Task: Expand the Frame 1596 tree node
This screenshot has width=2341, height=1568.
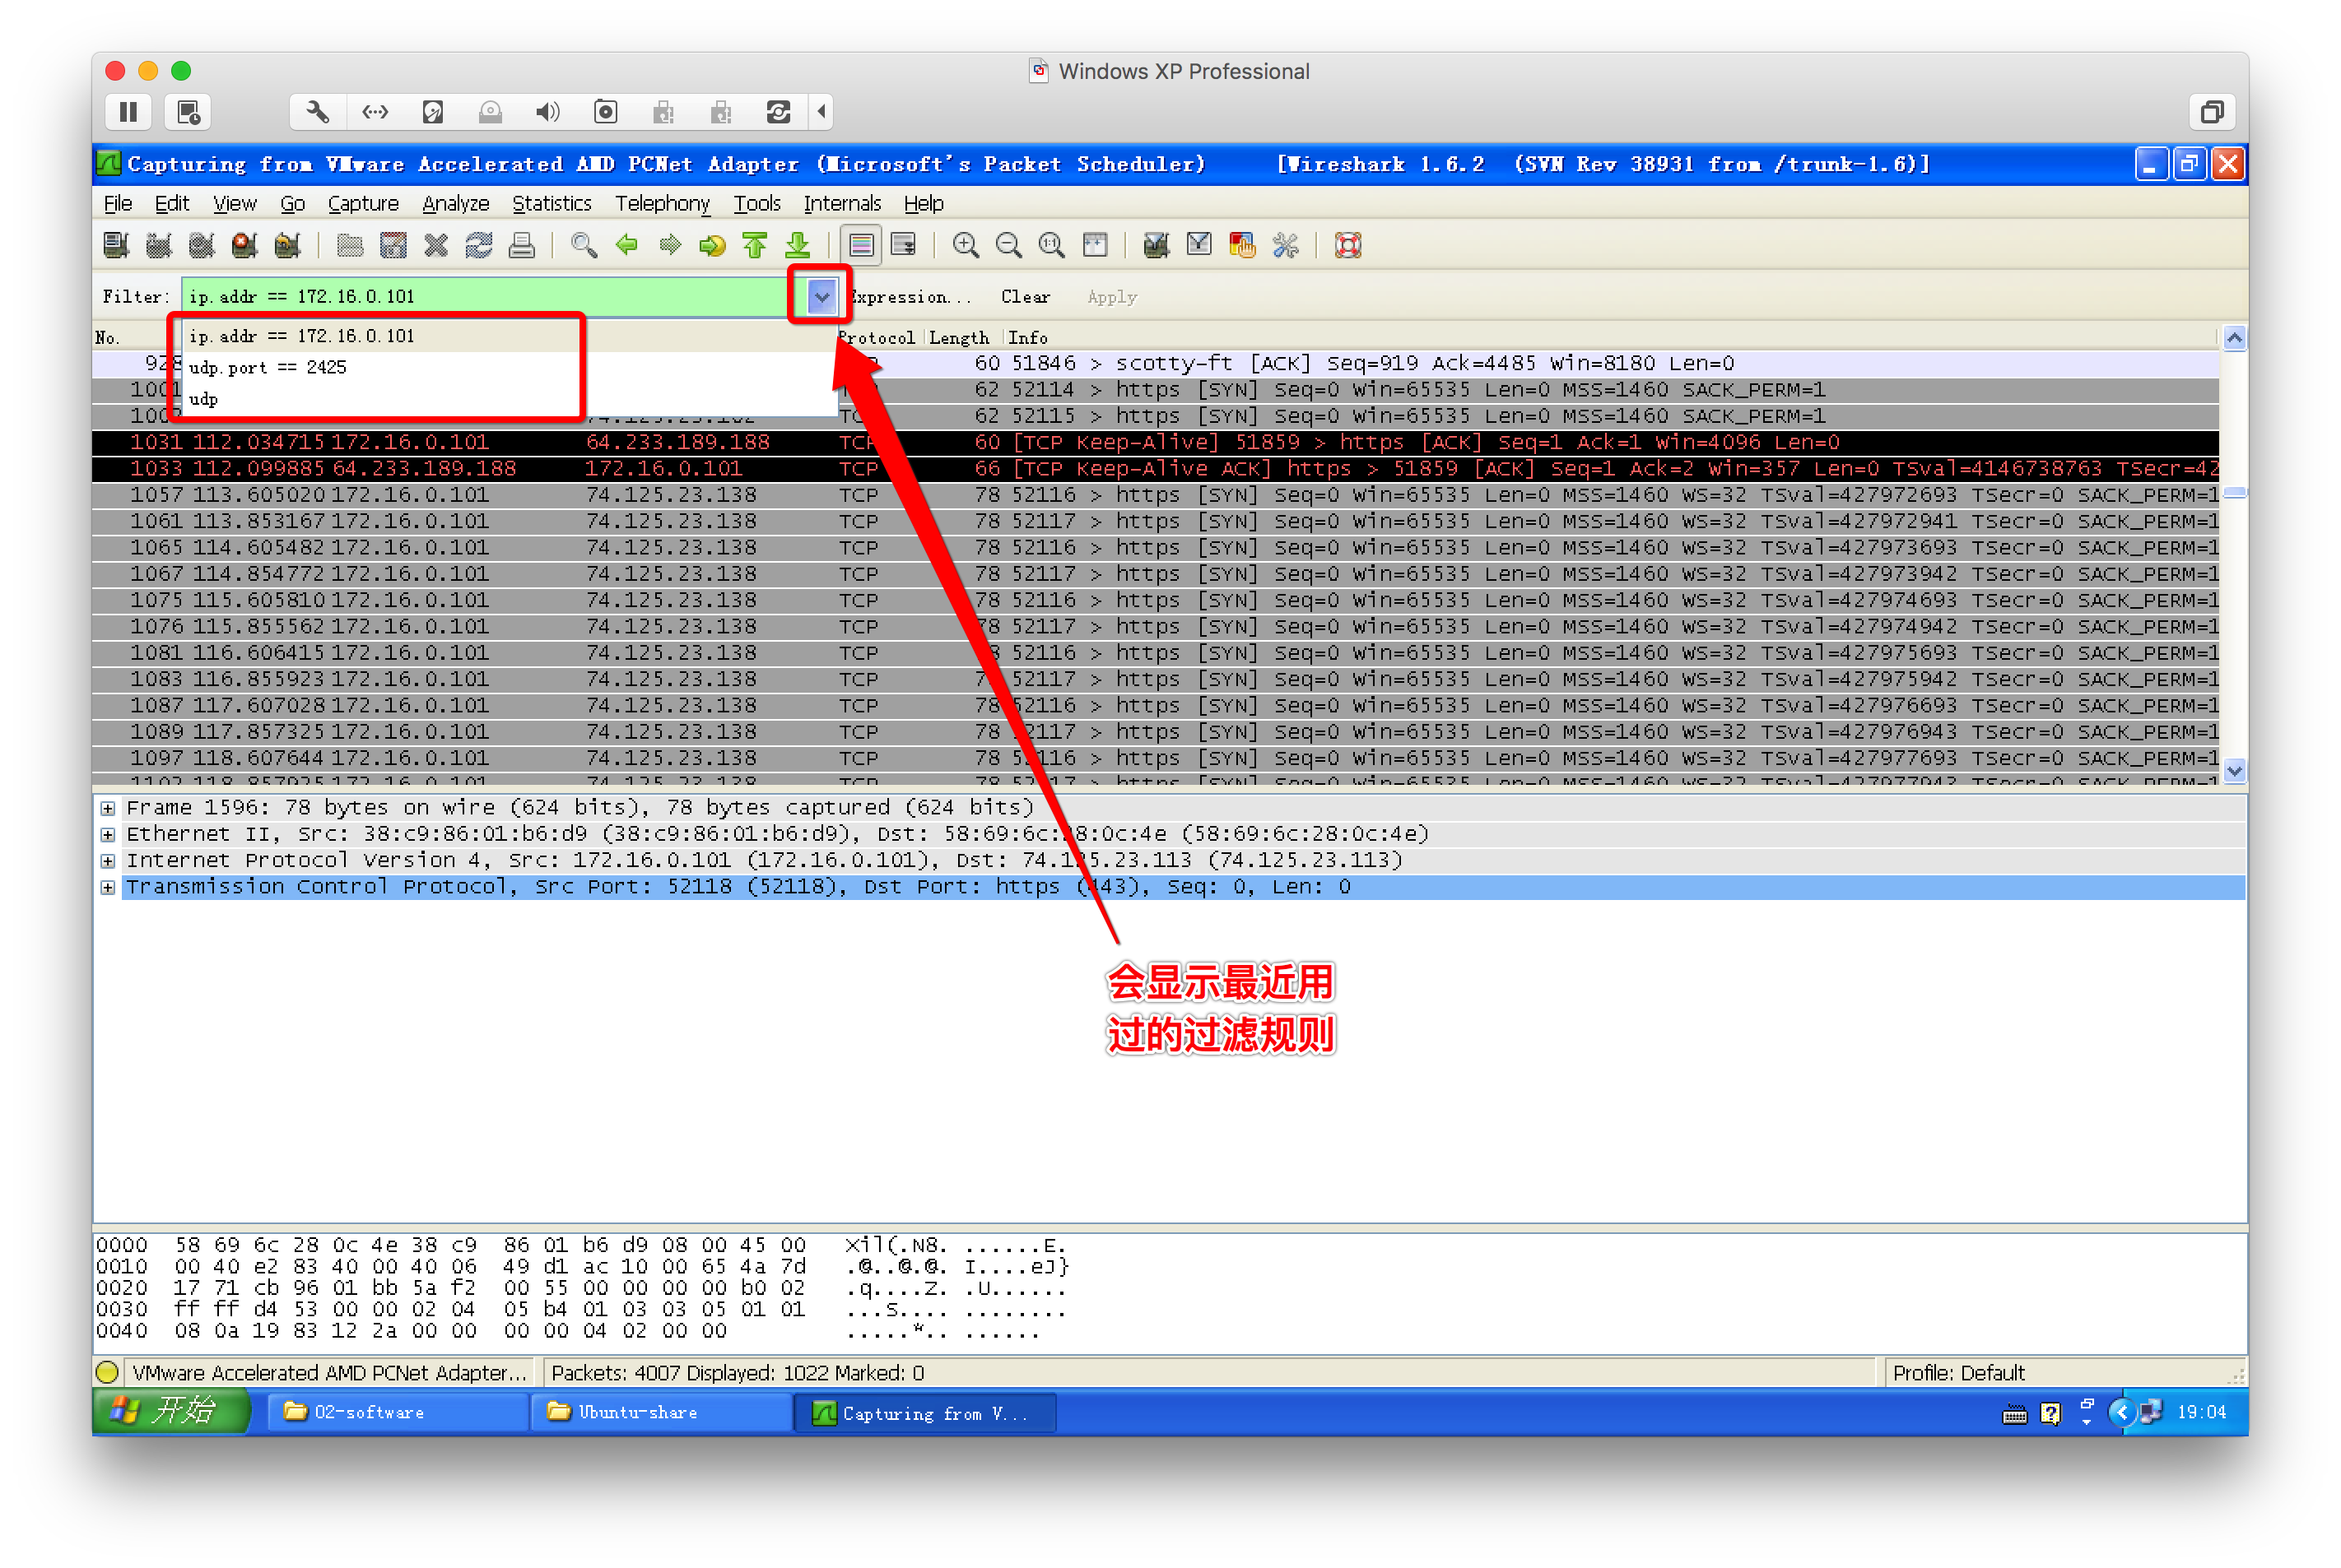Action: [x=108, y=808]
